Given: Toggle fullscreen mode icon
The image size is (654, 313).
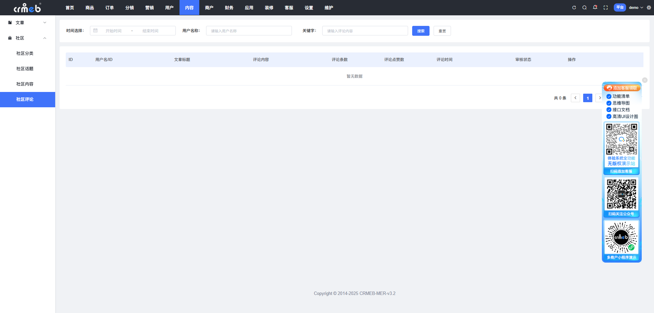Looking at the screenshot, I should point(606,7).
